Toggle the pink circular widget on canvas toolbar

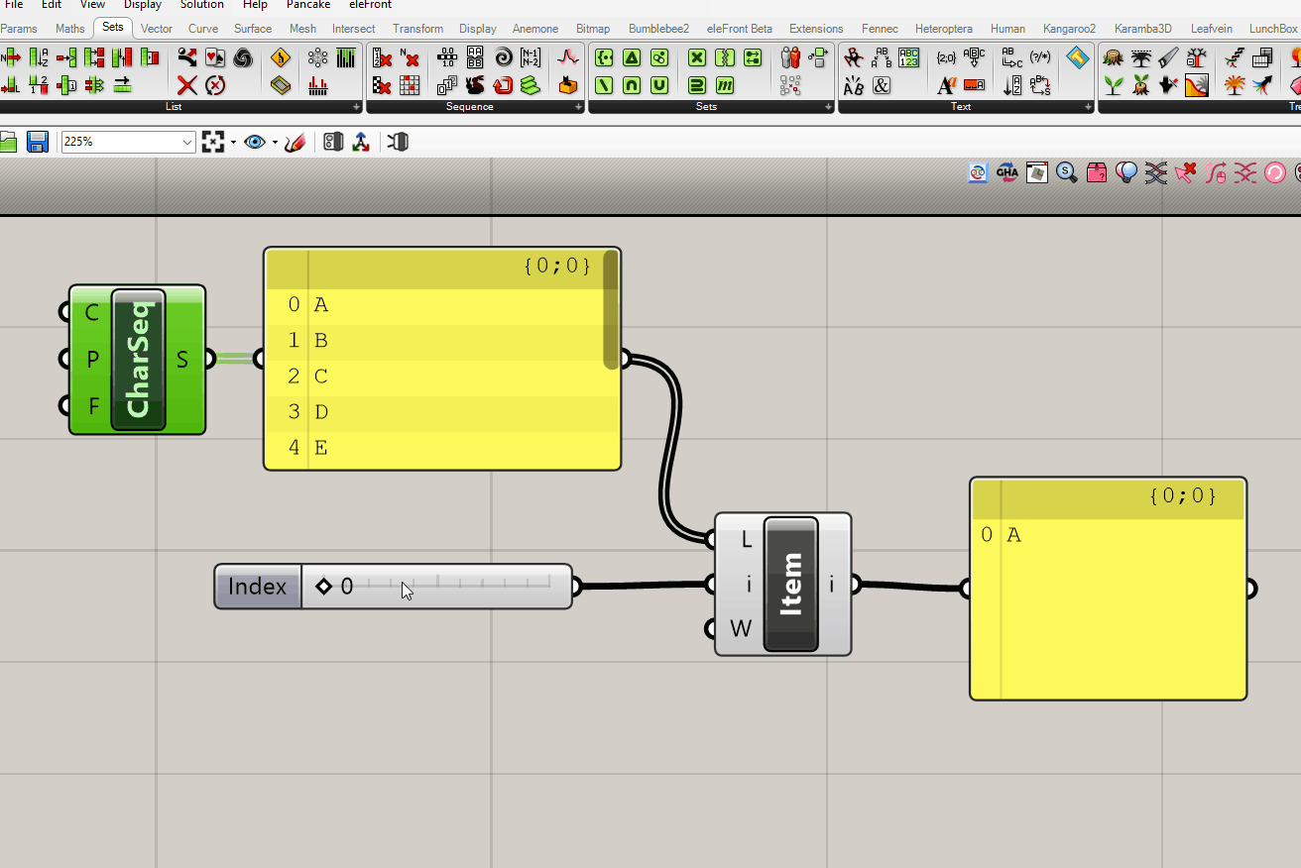pyautogui.click(x=1275, y=173)
